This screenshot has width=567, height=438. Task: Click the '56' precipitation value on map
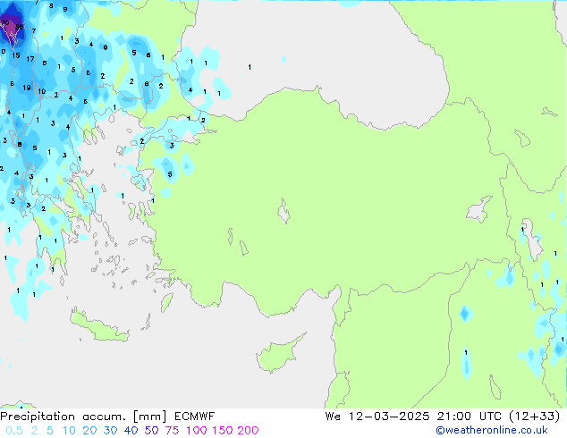[x=19, y=27]
